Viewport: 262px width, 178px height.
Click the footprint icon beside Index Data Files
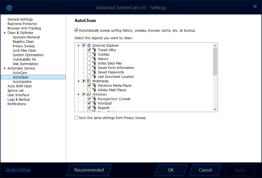coord(94,63)
